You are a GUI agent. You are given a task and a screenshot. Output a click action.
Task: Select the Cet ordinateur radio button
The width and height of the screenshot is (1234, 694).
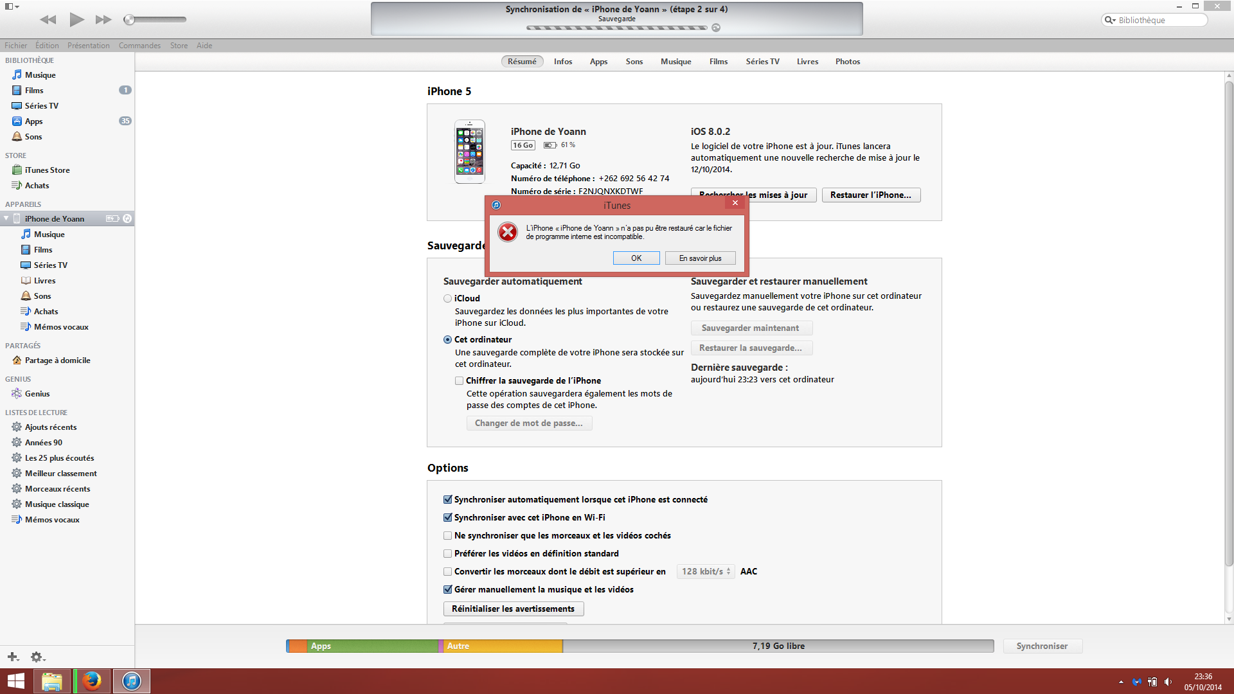click(x=447, y=340)
